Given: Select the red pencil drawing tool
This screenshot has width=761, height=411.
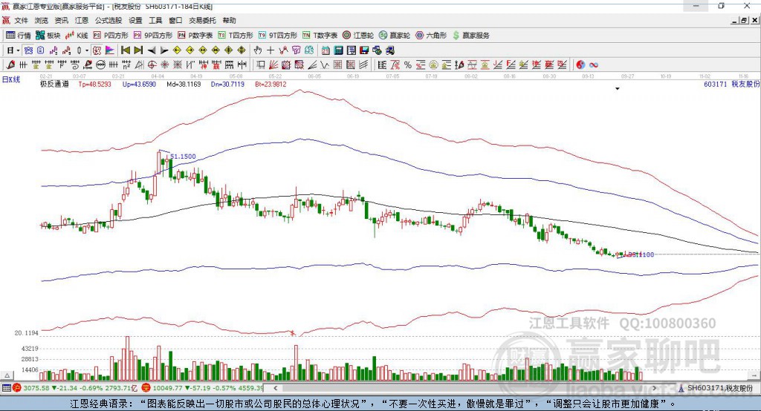Looking at the screenshot, I should pos(10,65).
